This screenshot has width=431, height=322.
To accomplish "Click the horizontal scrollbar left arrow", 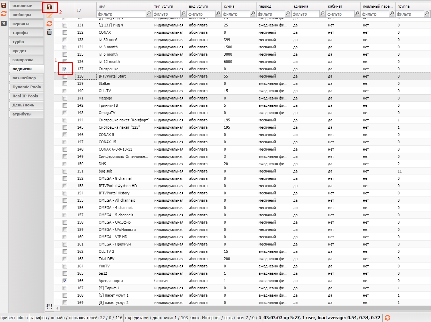I will pos(57,308).
